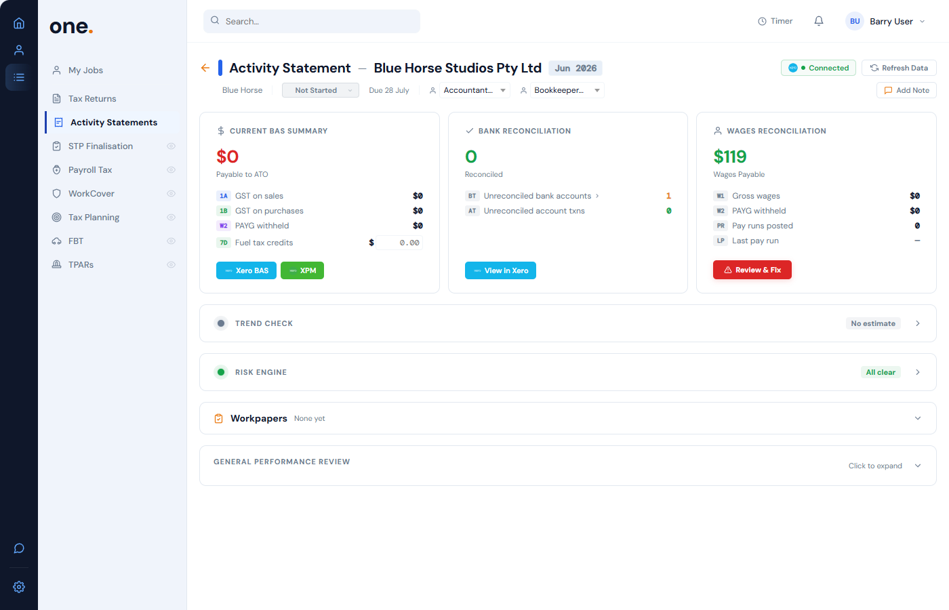This screenshot has height=610, width=949.
Task: Expand the Risk Engine row chevron
Action: click(918, 372)
